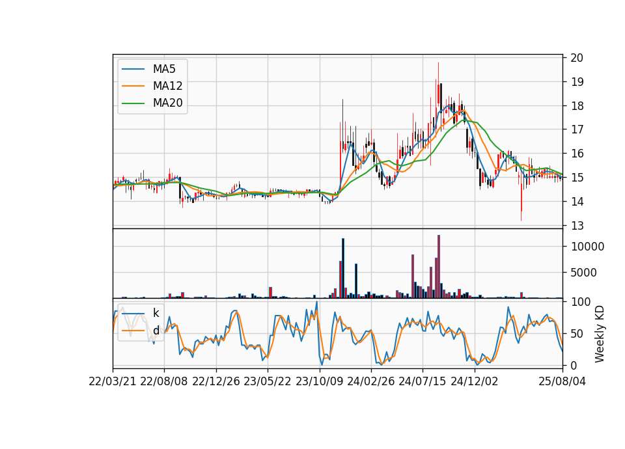Click the price axis value 14

pyautogui.click(x=577, y=202)
